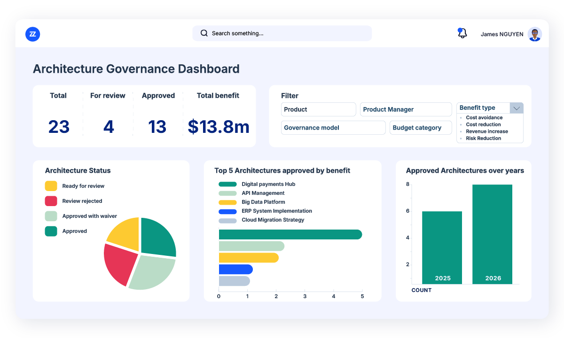Click the yellow benefit bar
Viewport: 564px width, 338px height.
249,258
